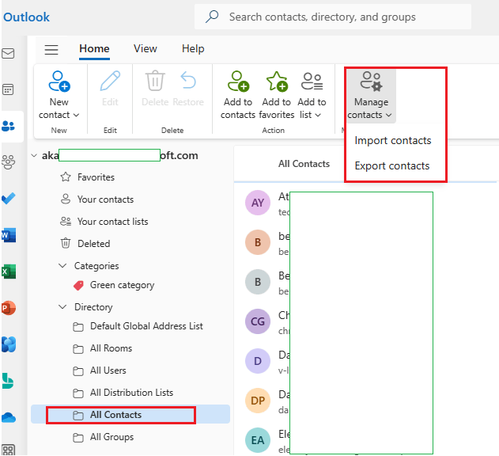Image resolution: width=499 pixels, height=456 pixels.
Task: Switch to the Help tab
Action: (193, 49)
